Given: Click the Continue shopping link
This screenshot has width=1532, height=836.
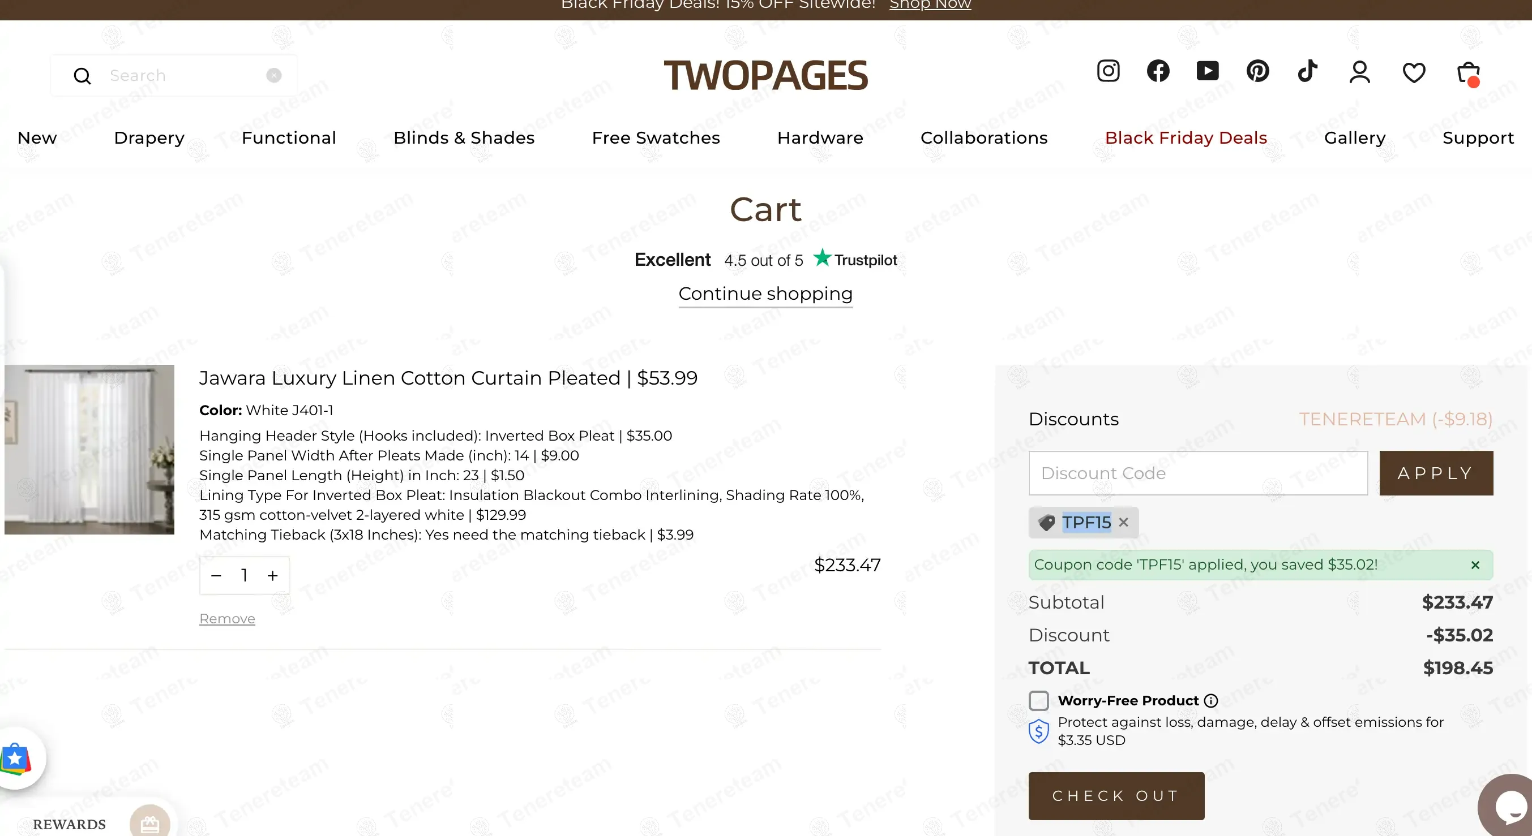Looking at the screenshot, I should (765, 294).
